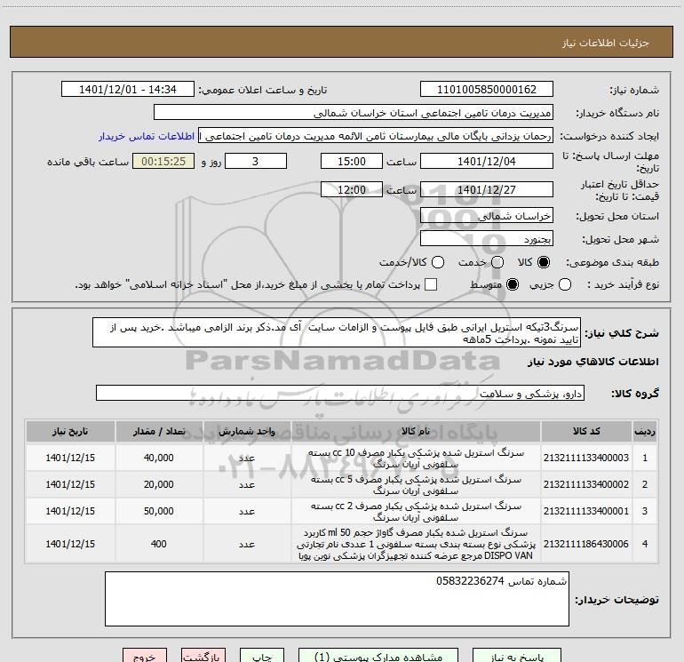Click the general description text box
684x662 pixels.
pos(337,333)
